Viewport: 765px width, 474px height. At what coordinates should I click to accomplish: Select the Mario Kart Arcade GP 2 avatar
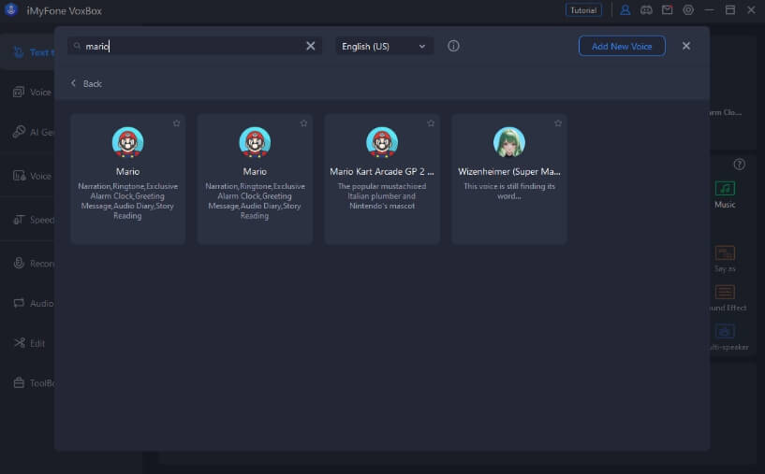(382, 142)
